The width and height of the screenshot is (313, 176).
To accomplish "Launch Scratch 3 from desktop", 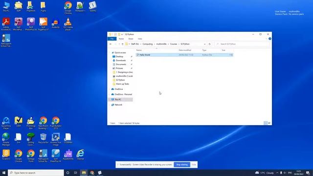I will pyautogui.click(x=6, y=154).
